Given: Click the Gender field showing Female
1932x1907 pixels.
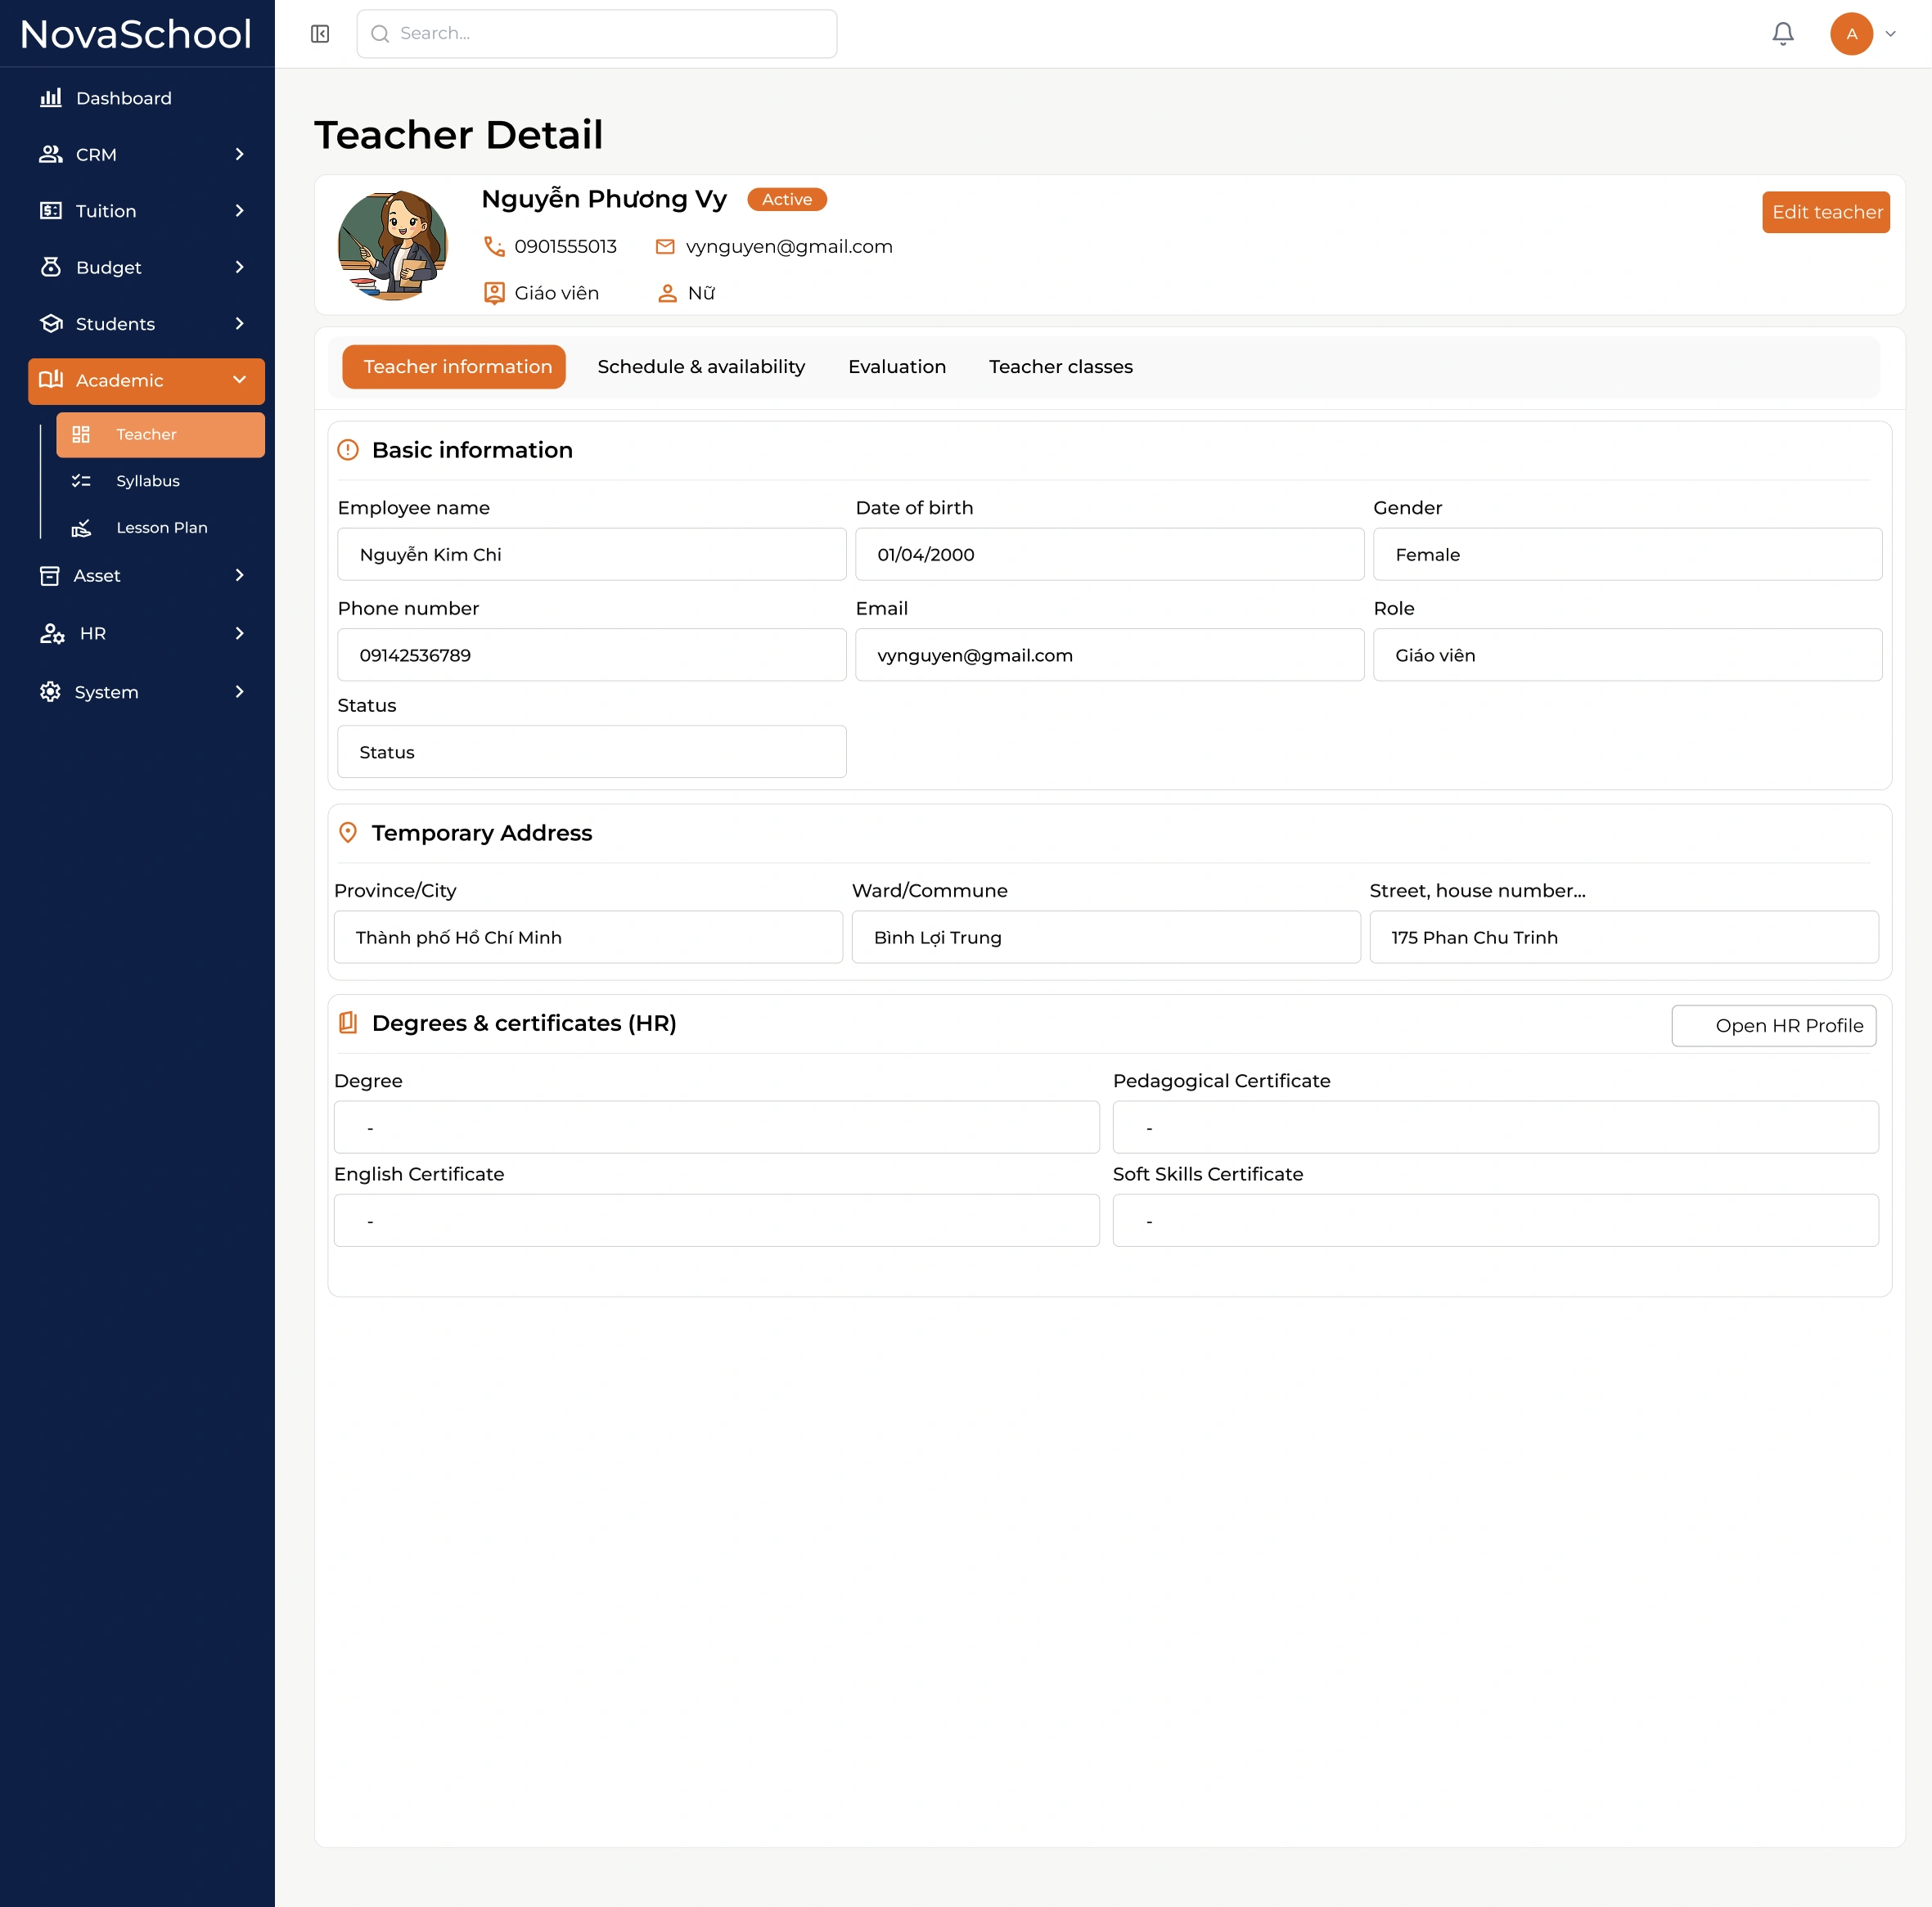Looking at the screenshot, I should point(1628,554).
